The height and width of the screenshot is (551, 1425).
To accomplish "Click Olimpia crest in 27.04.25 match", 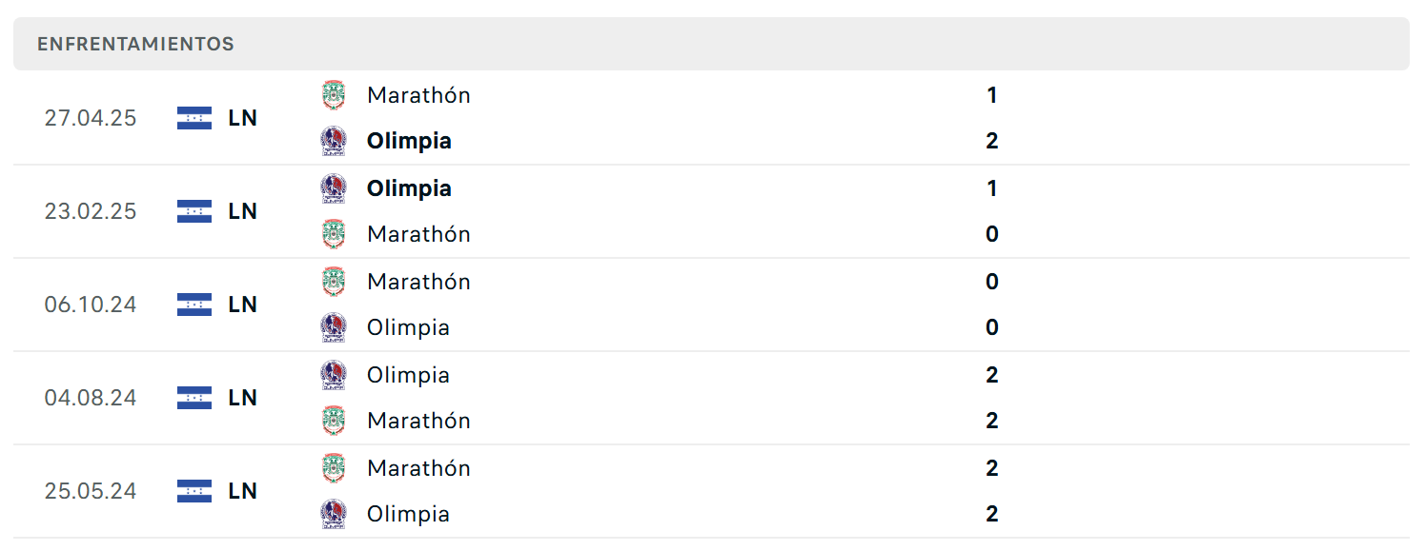I will coord(333,141).
